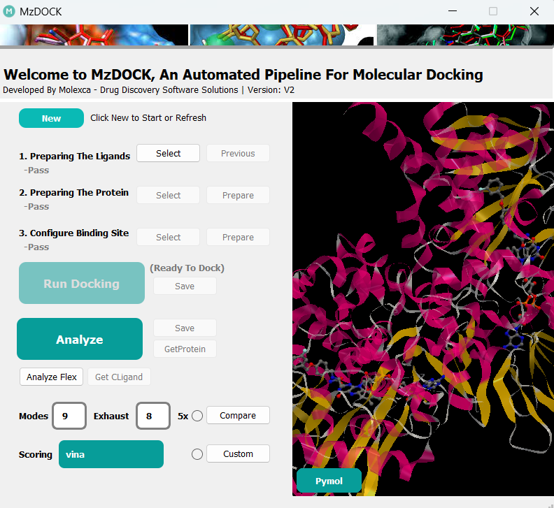Click Select for Configure Binding Site
Image resolution: width=554 pixels, height=508 pixels.
click(x=168, y=237)
